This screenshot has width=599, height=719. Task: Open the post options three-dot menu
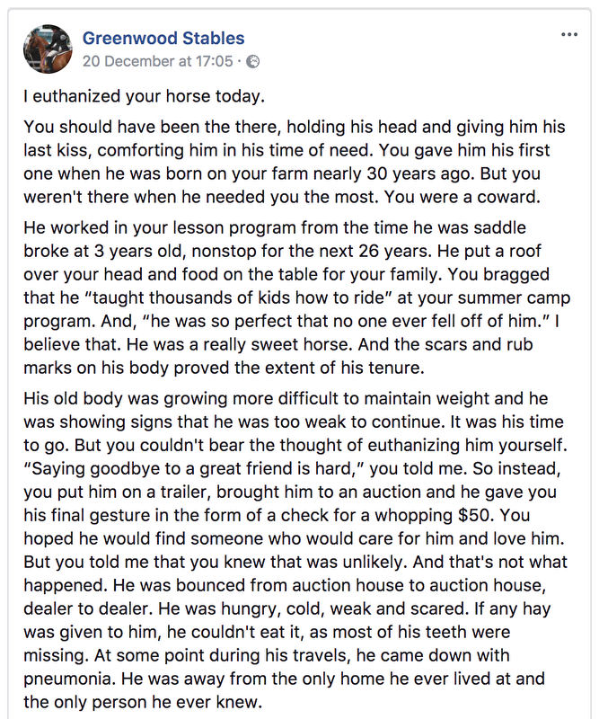pyautogui.click(x=568, y=34)
